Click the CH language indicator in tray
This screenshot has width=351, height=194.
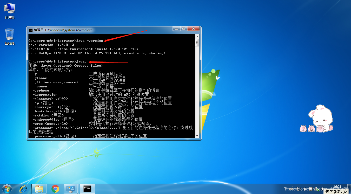click(x=286, y=189)
